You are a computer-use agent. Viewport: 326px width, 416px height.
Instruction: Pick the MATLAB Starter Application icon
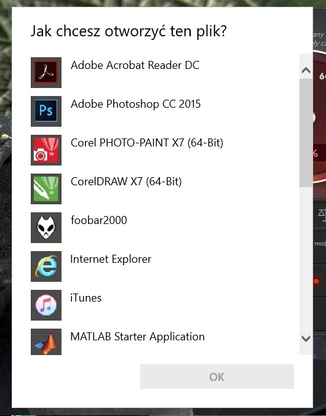pyautogui.click(x=46, y=342)
